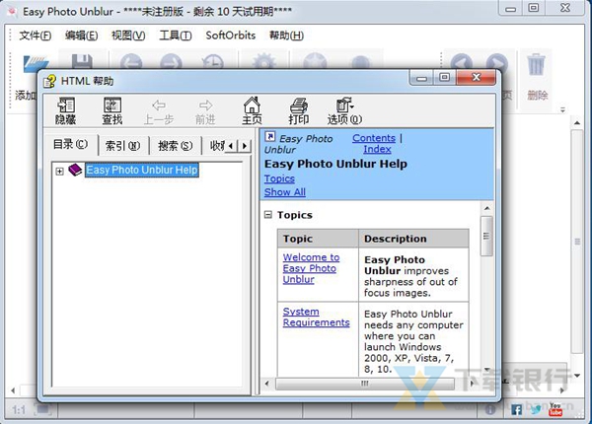
Task: Click the help pane scroll up arrow
Action: pos(486,208)
